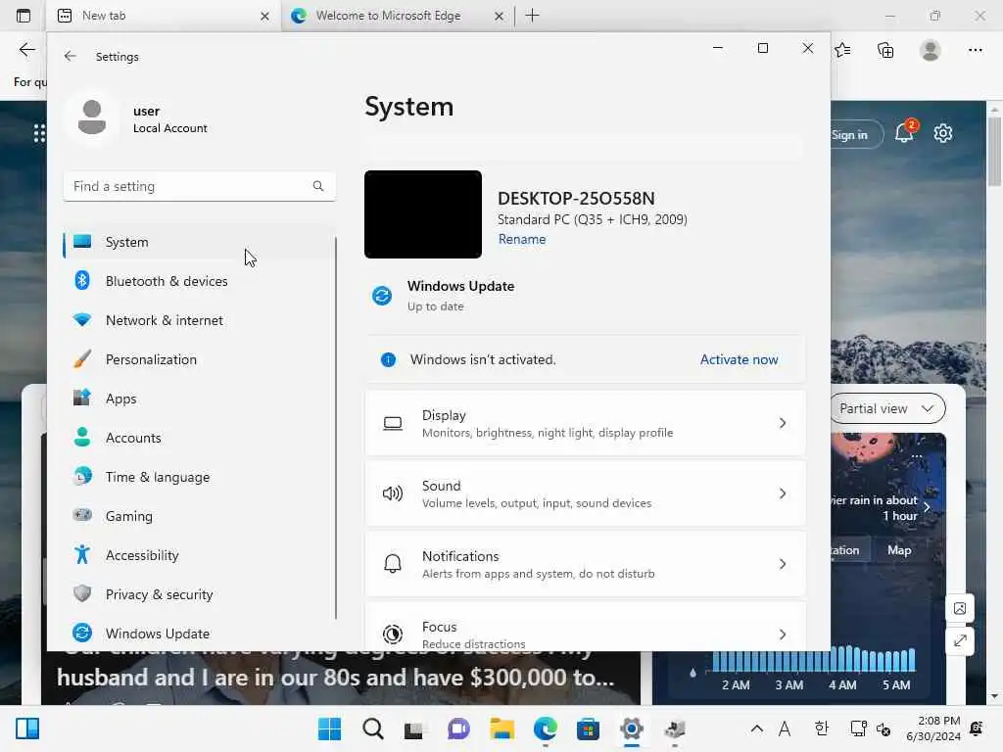
Task: Click the desktop thumbnail preview
Action: click(x=423, y=214)
